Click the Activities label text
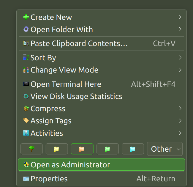Viewport: 193px width, 187px height. point(47,133)
